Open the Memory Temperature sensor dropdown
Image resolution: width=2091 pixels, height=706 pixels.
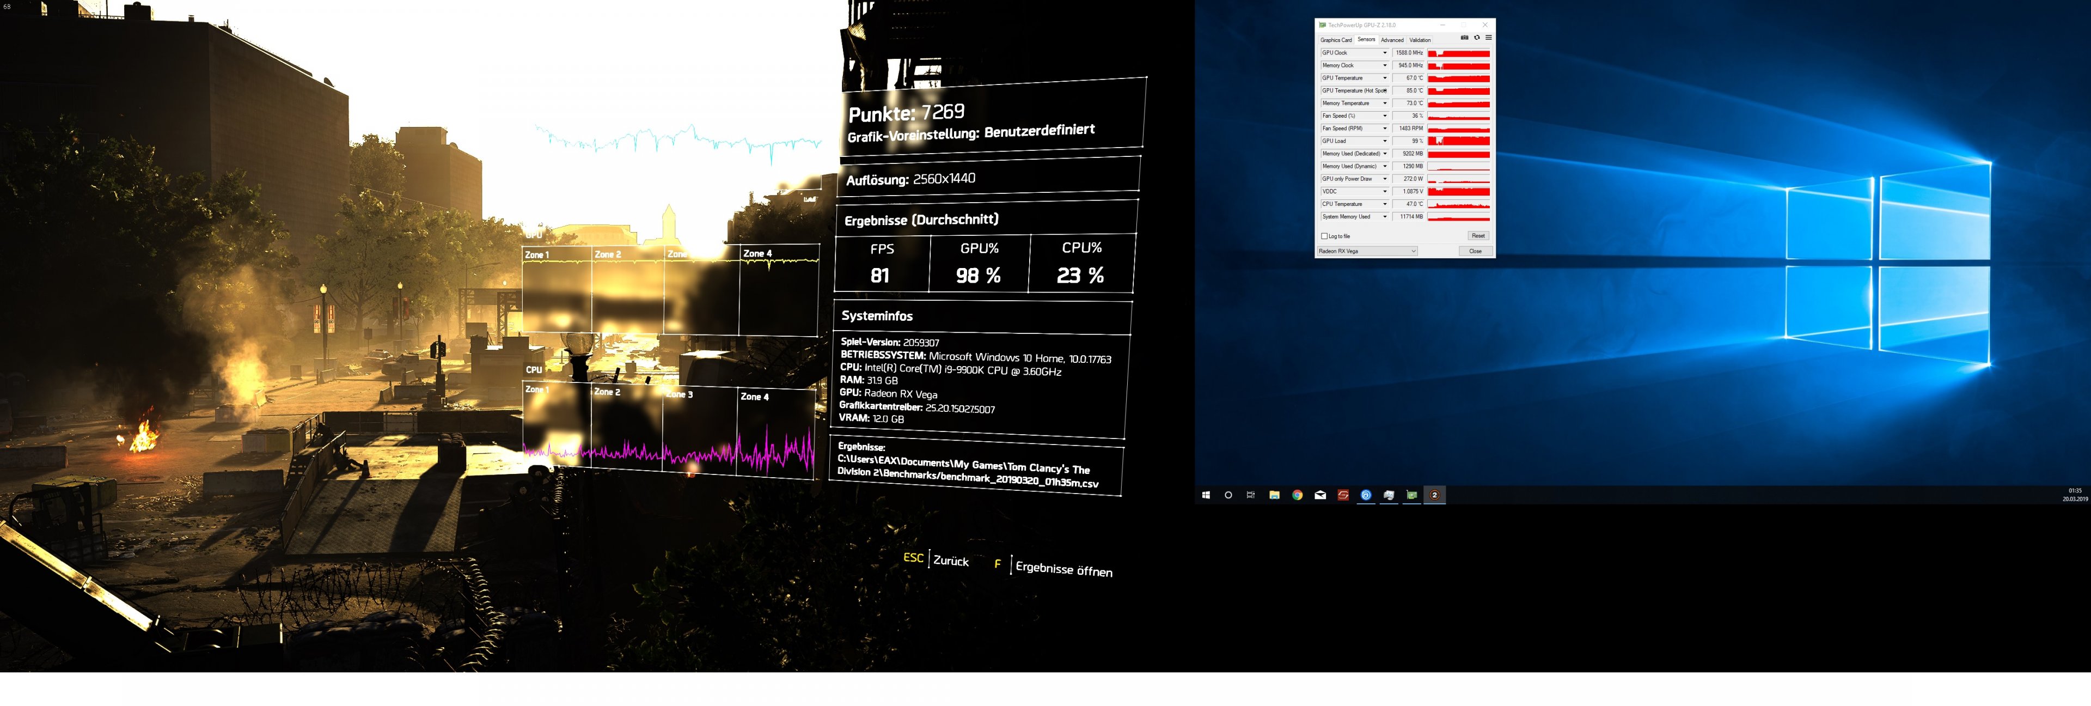(1385, 103)
